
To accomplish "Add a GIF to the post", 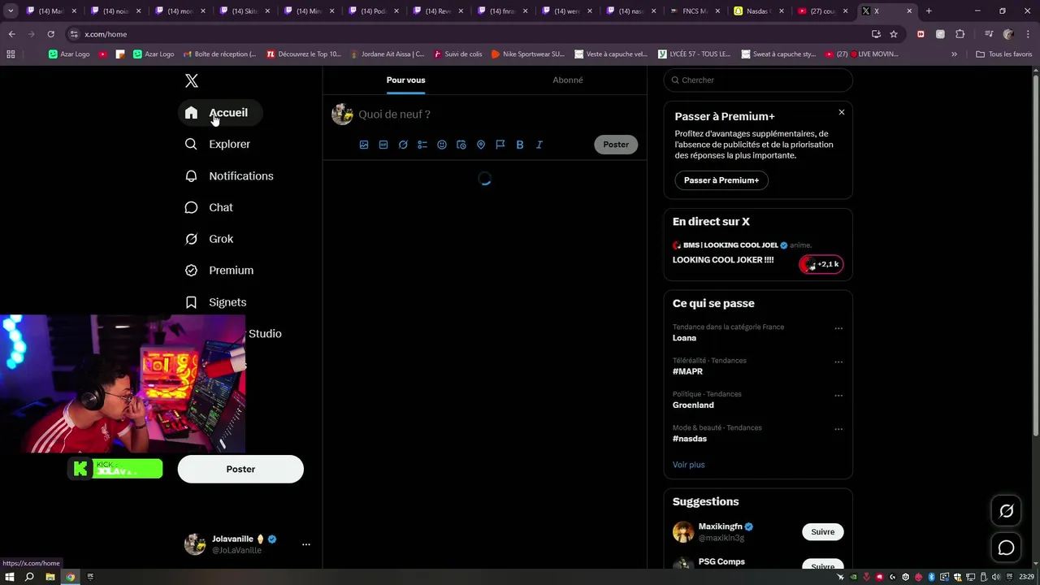I will tap(383, 145).
